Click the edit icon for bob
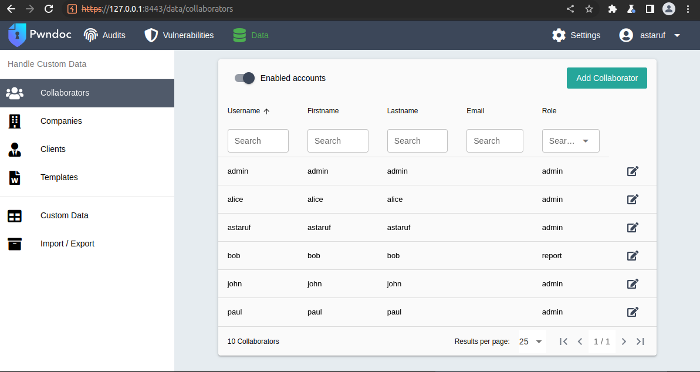 point(633,256)
